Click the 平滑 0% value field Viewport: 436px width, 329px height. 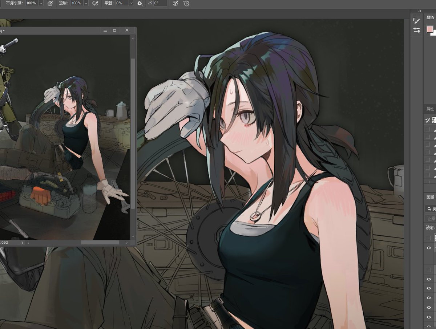pos(121,3)
